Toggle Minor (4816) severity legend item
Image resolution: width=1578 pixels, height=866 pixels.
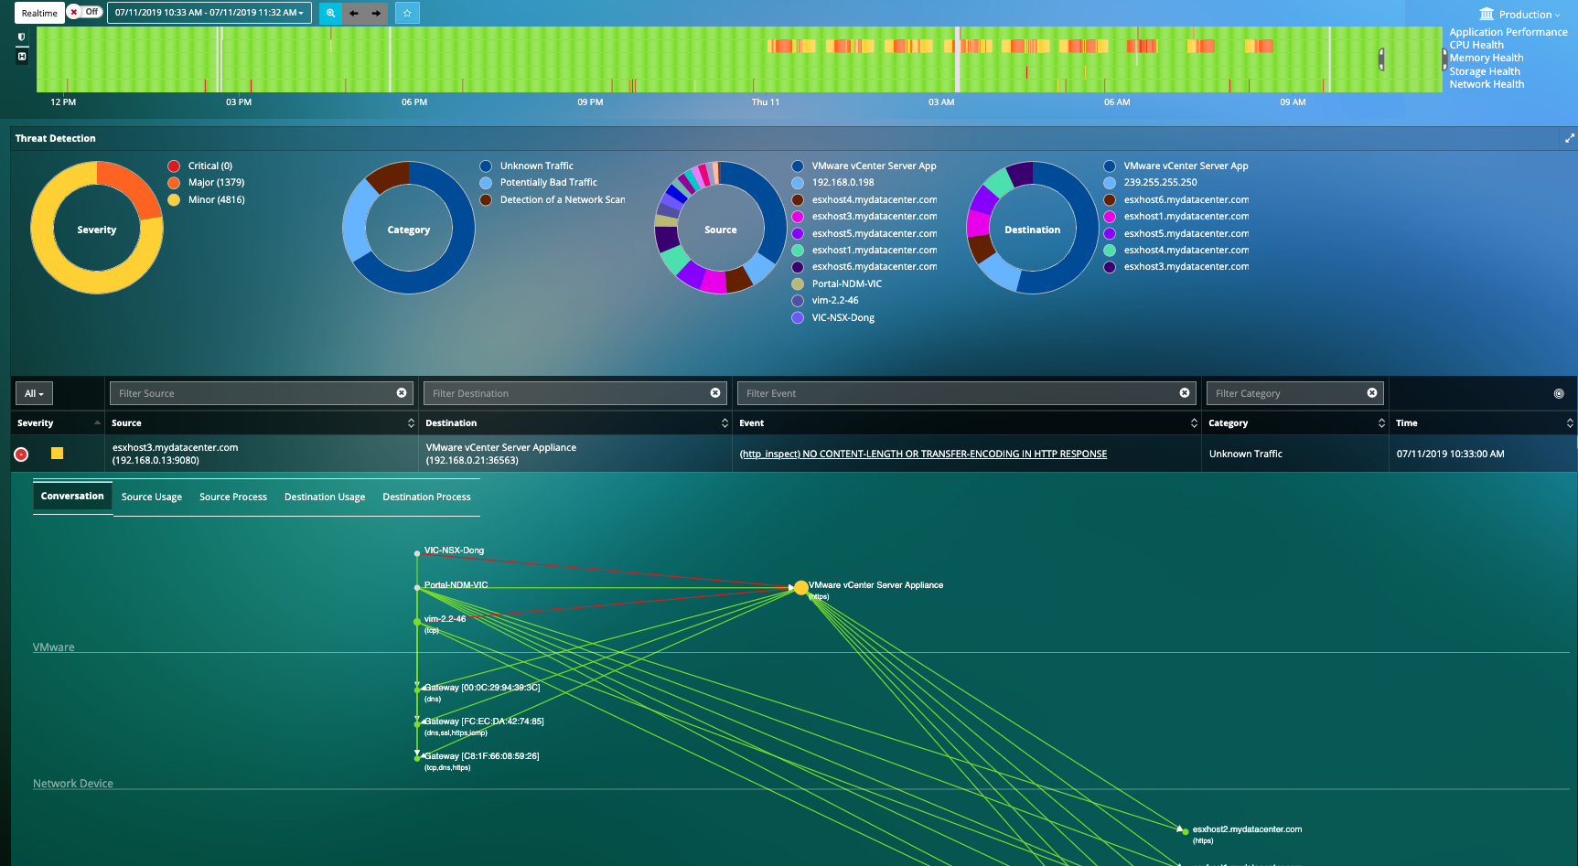(x=206, y=199)
